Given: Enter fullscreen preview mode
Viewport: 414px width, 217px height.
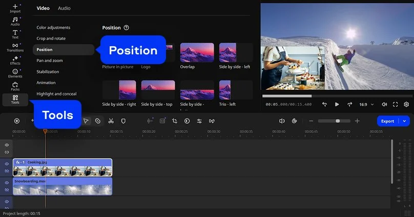Looking at the screenshot, I should [x=395, y=104].
